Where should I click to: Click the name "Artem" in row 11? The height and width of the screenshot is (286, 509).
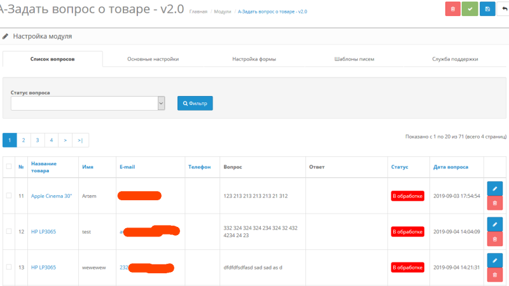(x=89, y=196)
